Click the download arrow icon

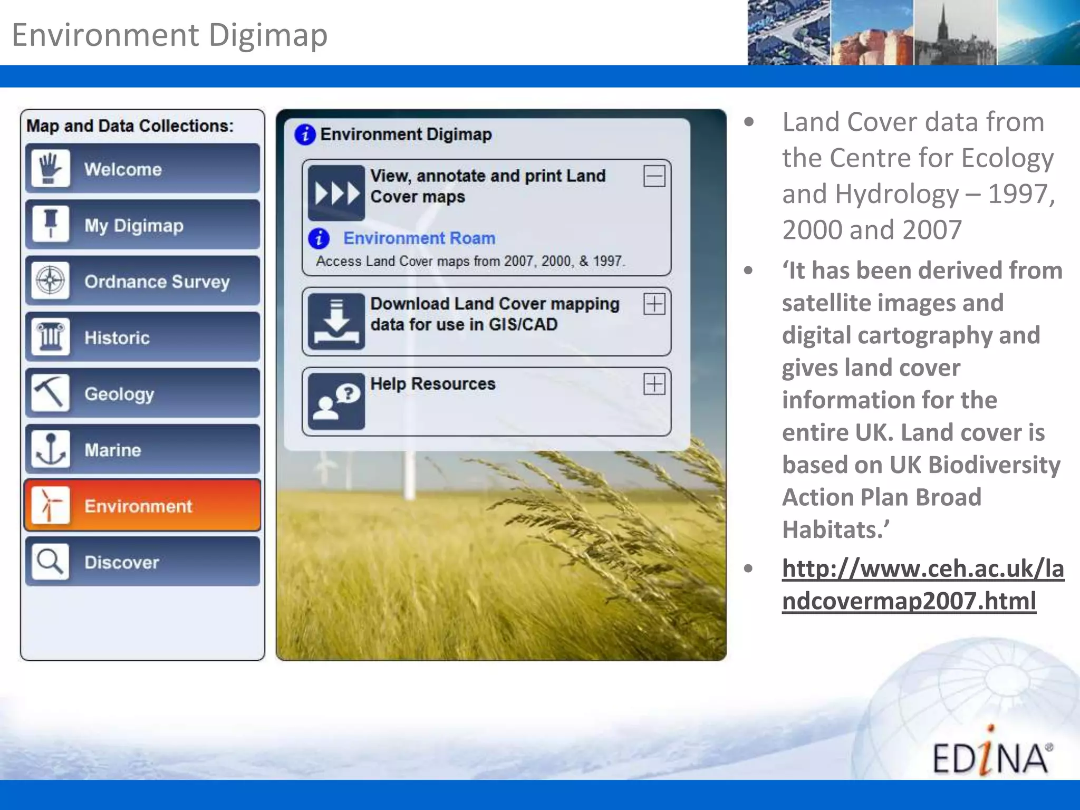click(x=336, y=322)
